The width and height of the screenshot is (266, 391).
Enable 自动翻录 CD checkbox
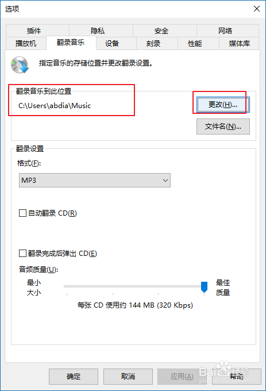(x=22, y=213)
